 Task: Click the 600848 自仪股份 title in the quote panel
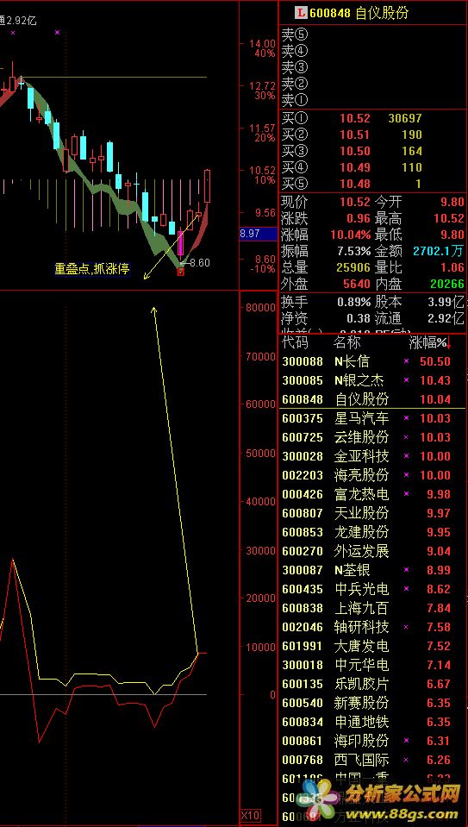[x=359, y=13]
